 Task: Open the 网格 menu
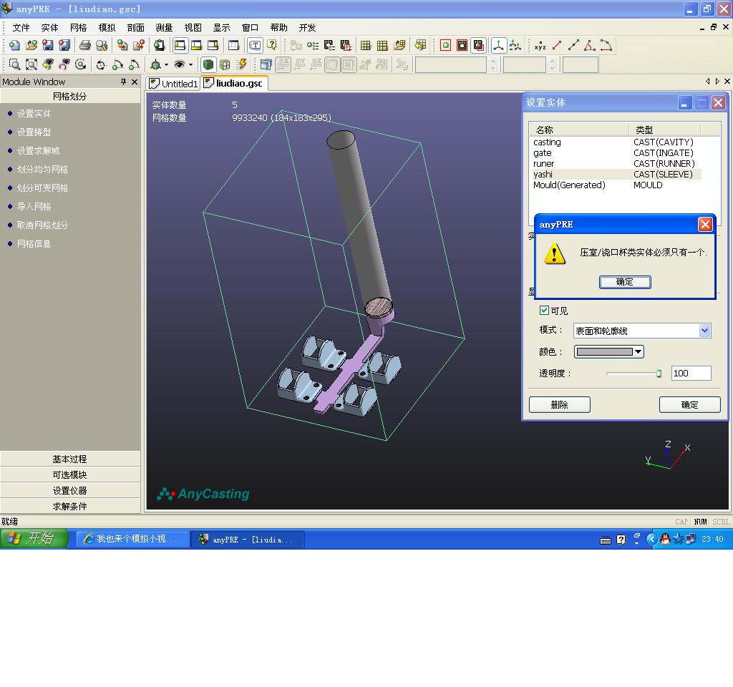[x=78, y=28]
